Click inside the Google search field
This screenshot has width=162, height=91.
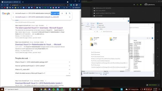pyautogui.click(x=37, y=13)
